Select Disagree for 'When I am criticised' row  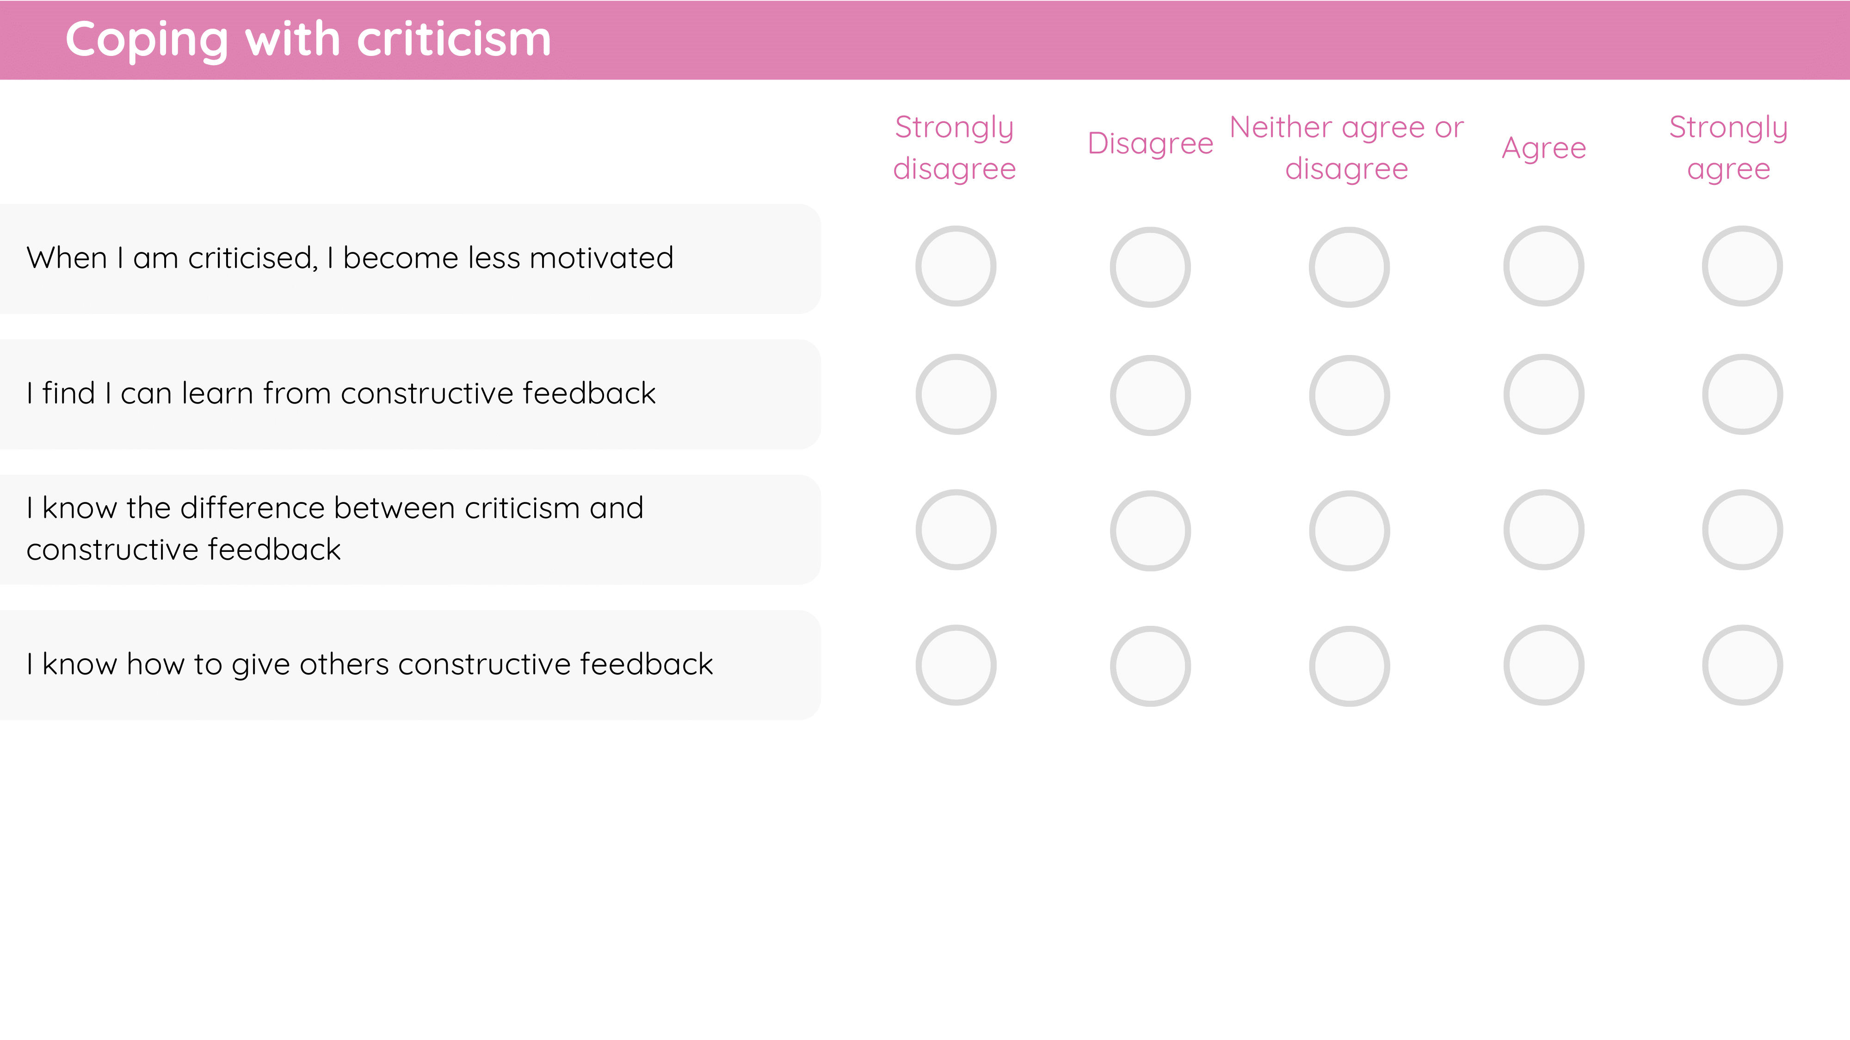coord(1151,267)
